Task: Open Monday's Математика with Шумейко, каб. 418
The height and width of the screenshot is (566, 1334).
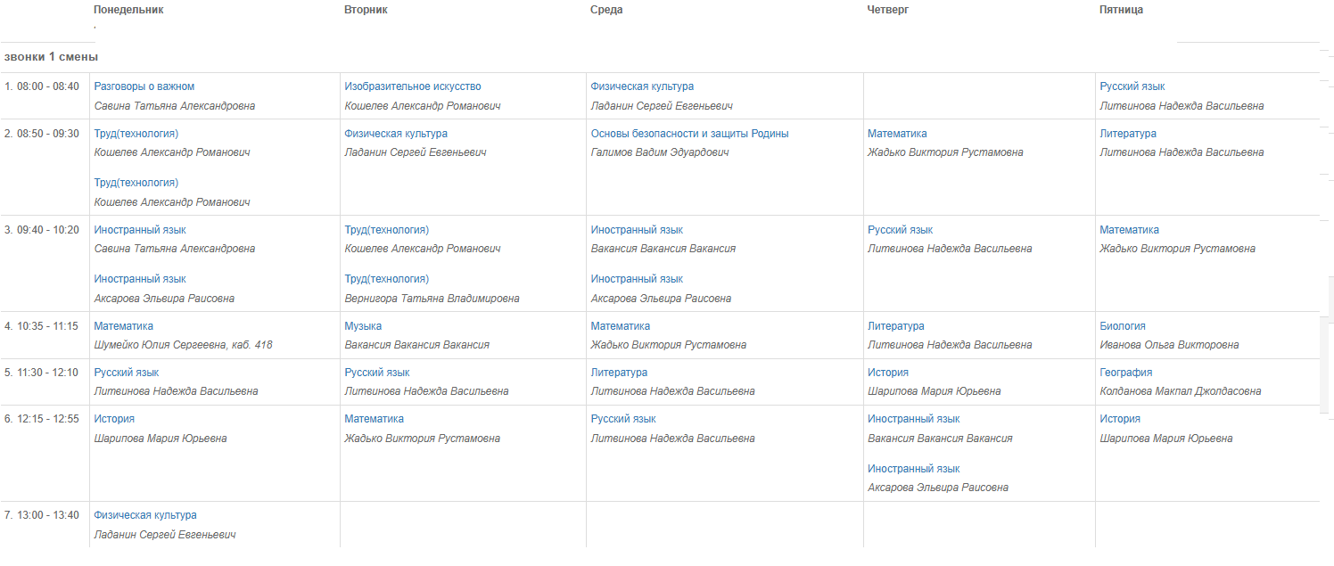Action: coord(124,326)
